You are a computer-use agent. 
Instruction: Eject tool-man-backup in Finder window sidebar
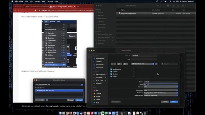pos(113,37)
